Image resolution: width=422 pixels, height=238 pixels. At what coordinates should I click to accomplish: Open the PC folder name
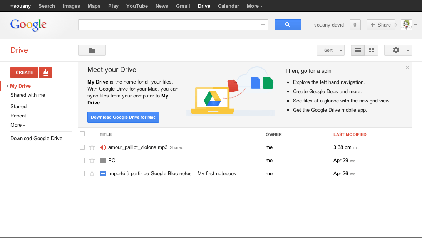click(112, 161)
